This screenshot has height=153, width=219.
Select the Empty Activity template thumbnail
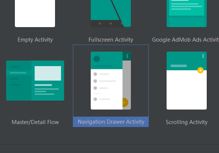pos(35,13)
